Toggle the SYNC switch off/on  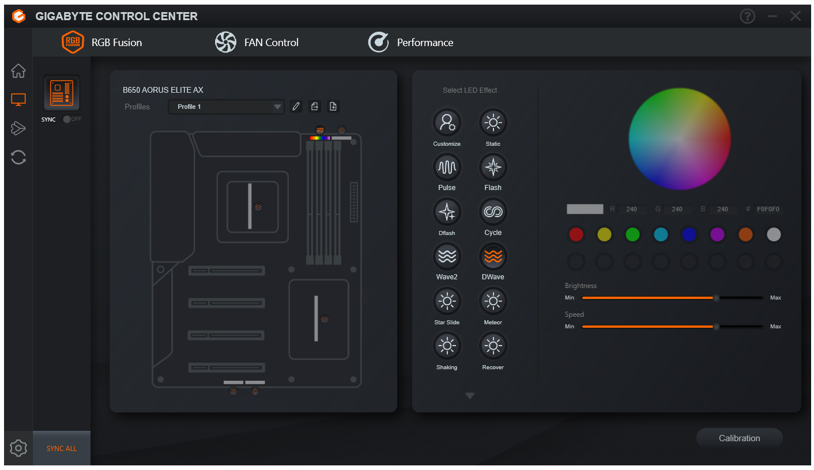point(71,119)
